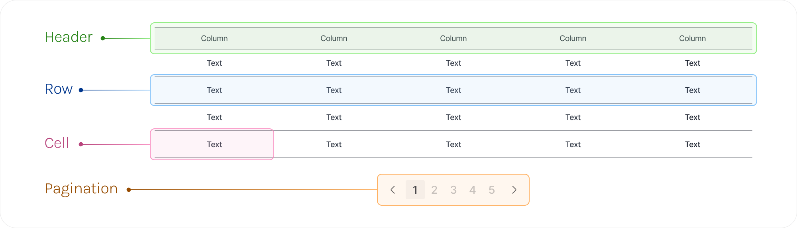Click the second Column header
The width and height of the screenshot is (797, 228).
[334, 38]
